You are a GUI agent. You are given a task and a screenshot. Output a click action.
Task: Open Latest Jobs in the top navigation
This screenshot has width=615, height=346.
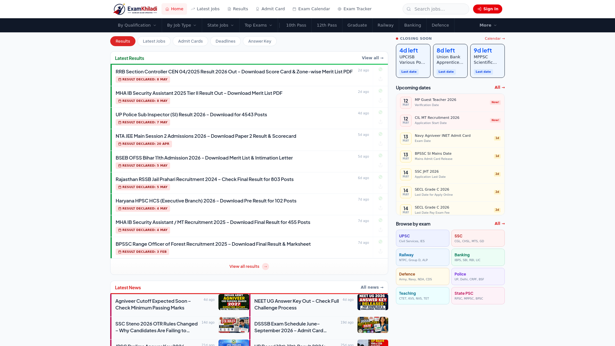[x=205, y=9]
